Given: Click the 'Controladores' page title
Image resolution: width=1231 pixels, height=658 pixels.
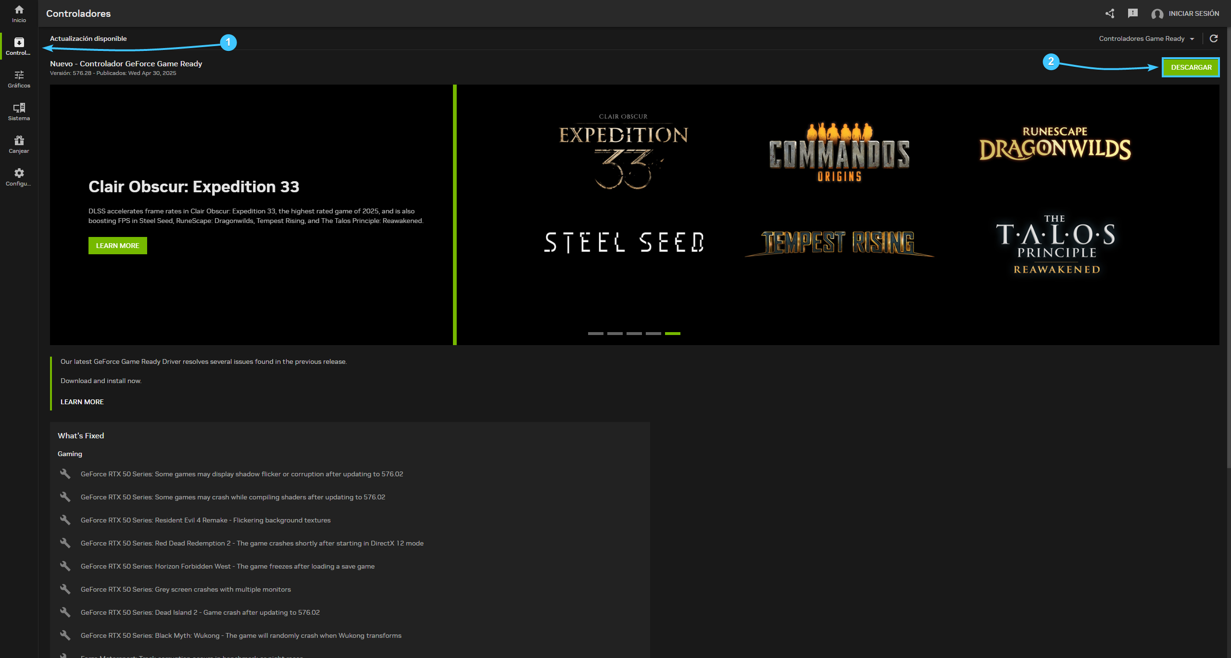Looking at the screenshot, I should click(x=78, y=13).
